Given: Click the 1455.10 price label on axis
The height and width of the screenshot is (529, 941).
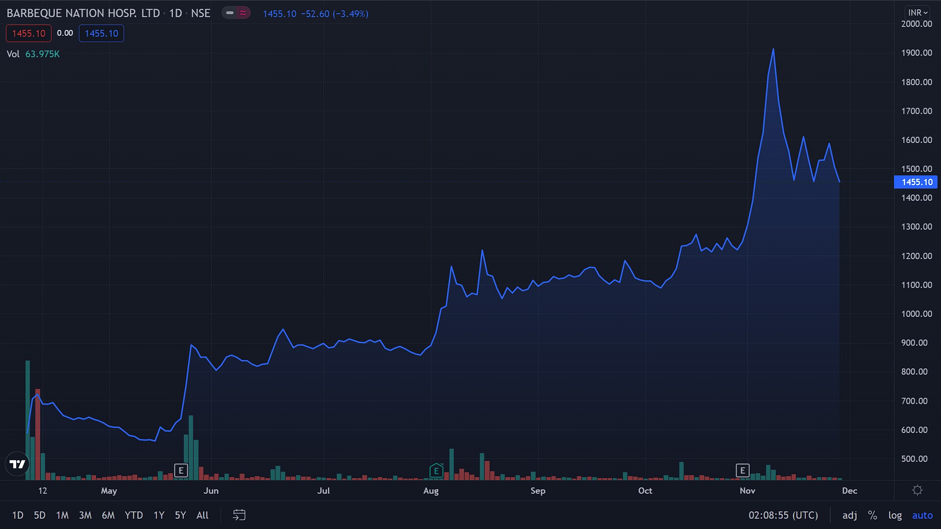Looking at the screenshot, I should (916, 182).
